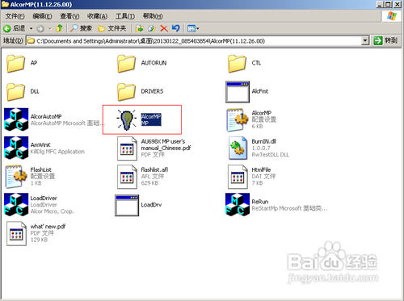The height and width of the screenshot is (301, 404).
Task: Select the LoadDrv application icon
Action: tap(127, 205)
